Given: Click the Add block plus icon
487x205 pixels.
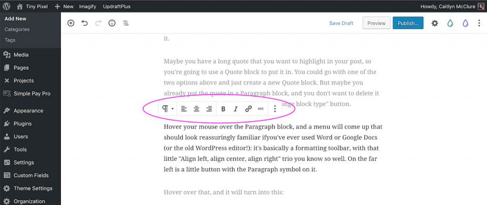Looking at the screenshot, I should [x=71, y=23].
